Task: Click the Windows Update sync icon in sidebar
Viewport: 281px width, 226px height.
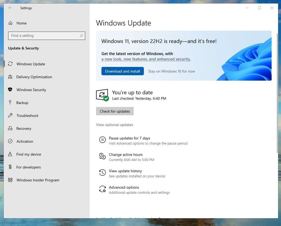Action: click(10, 64)
